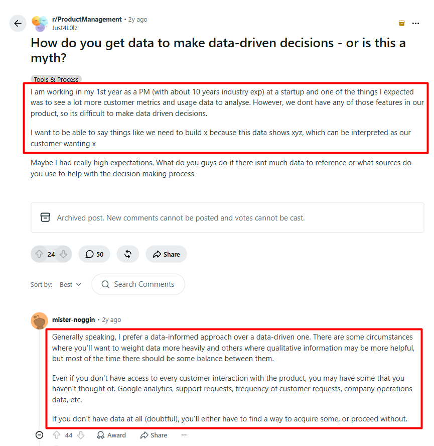Select the Tools & Process flair tag

pos(56,79)
